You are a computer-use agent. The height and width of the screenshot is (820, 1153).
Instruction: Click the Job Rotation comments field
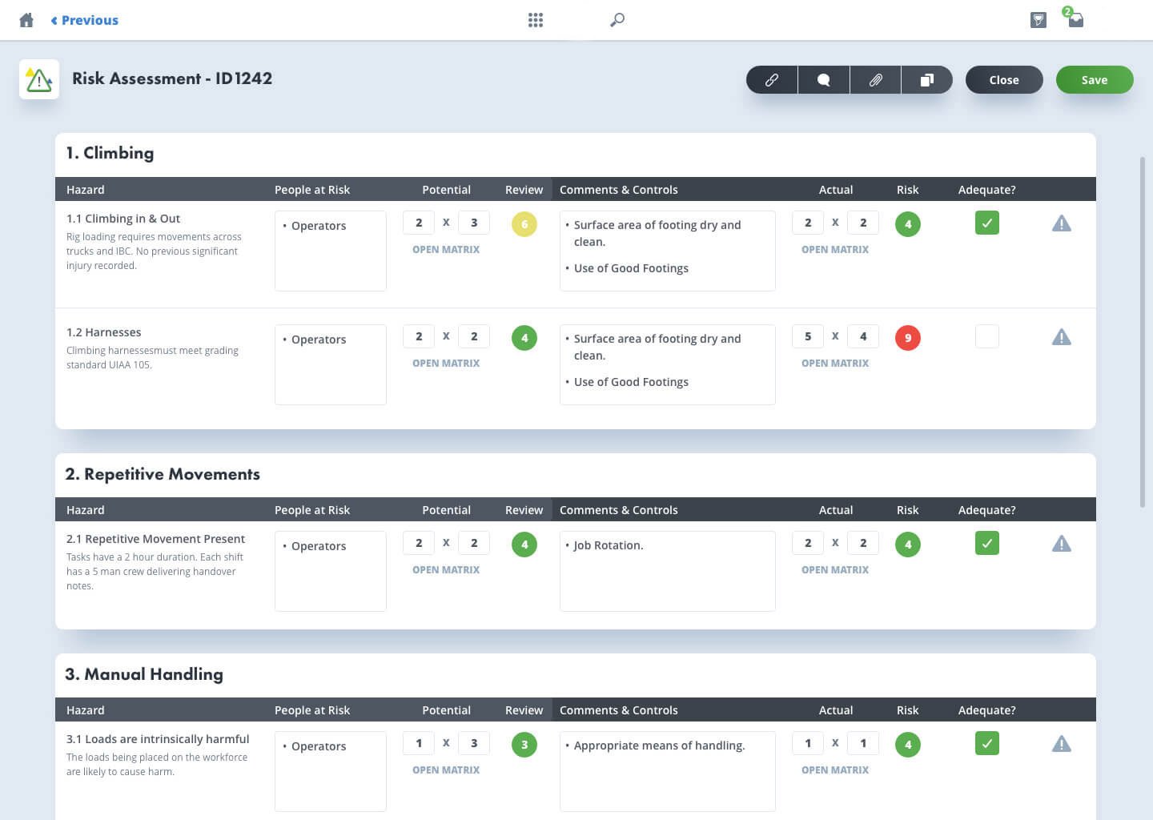coord(668,571)
